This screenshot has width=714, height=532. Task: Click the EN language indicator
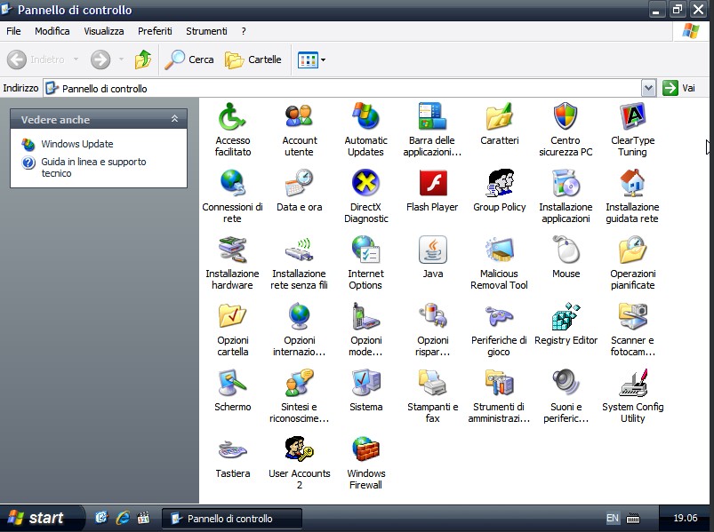click(613, 518)
